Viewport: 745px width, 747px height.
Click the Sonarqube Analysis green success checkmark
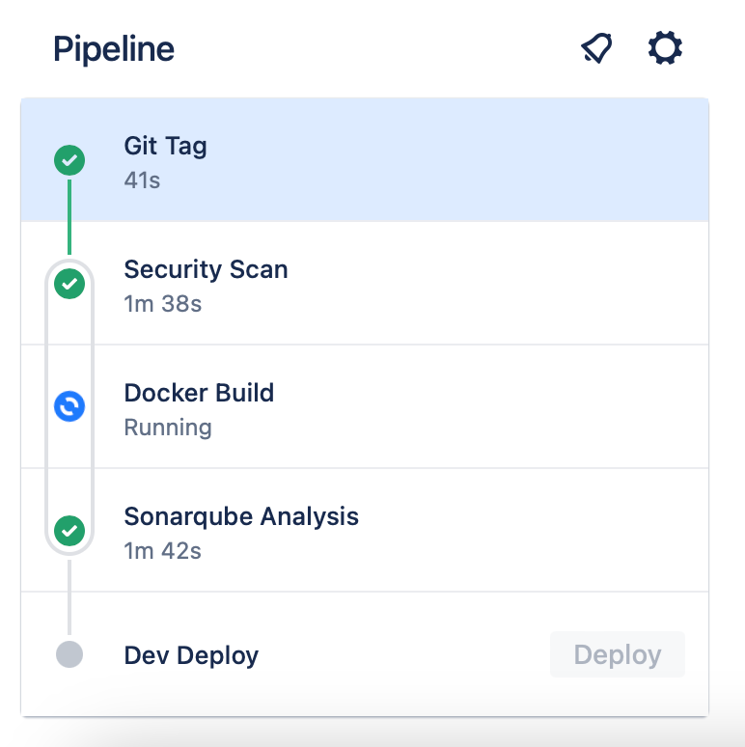tap(69, 530)
